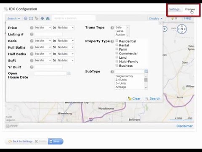Check the Multi-Family property type
202x152 pixels.
pyautogui.click(x=117, y=61)
